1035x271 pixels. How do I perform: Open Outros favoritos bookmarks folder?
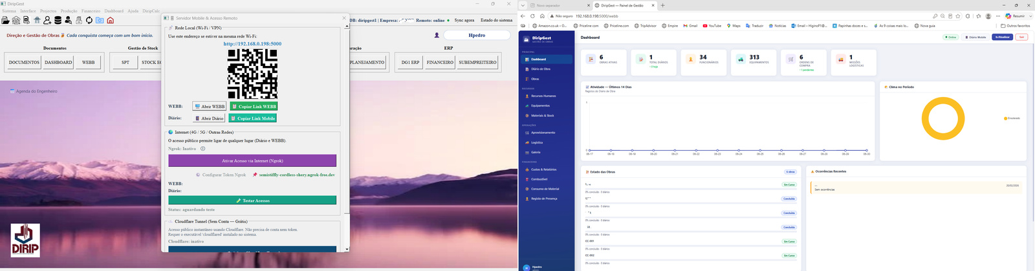point(1016,26)
